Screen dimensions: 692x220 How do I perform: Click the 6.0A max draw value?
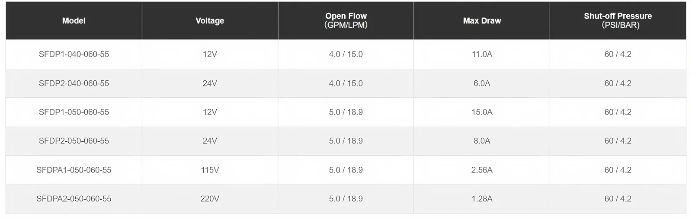tap(482, 83)
